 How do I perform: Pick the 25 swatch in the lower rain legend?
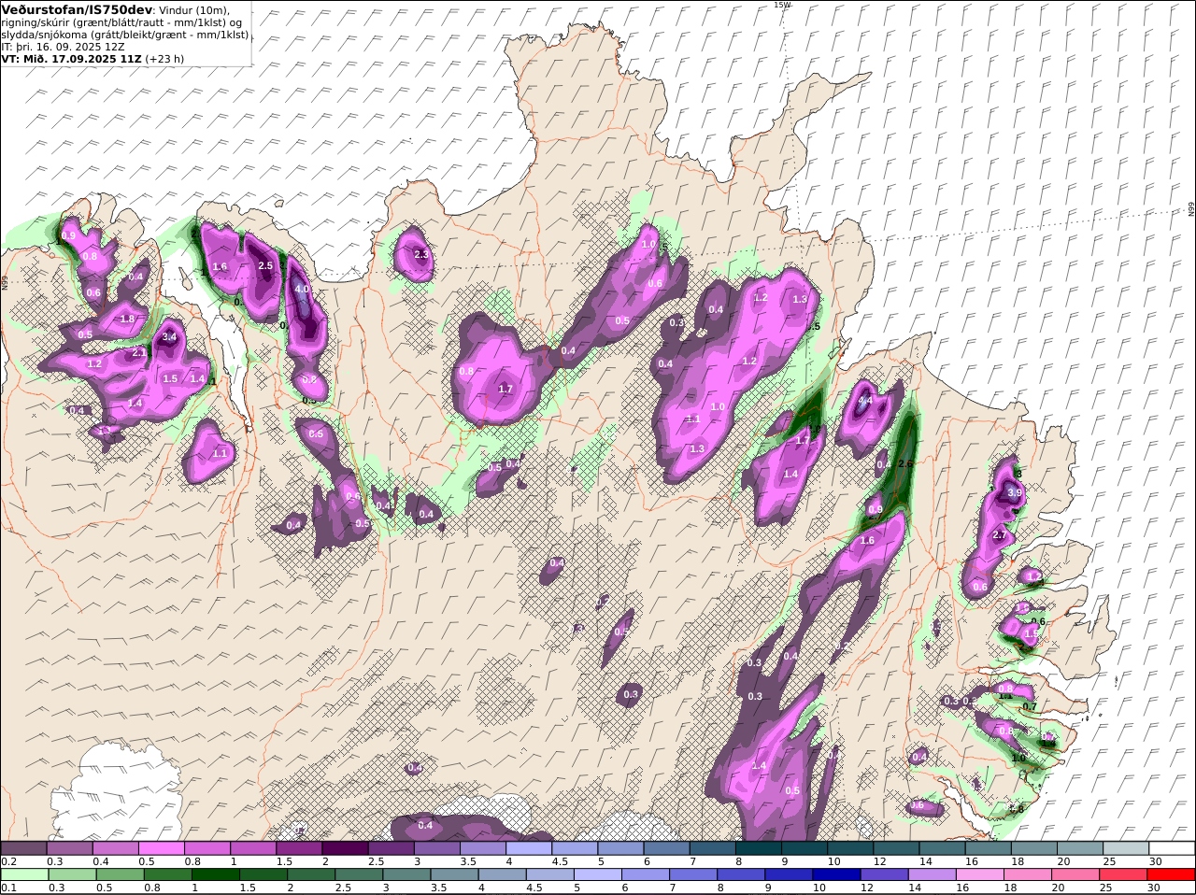(1123, 875)
